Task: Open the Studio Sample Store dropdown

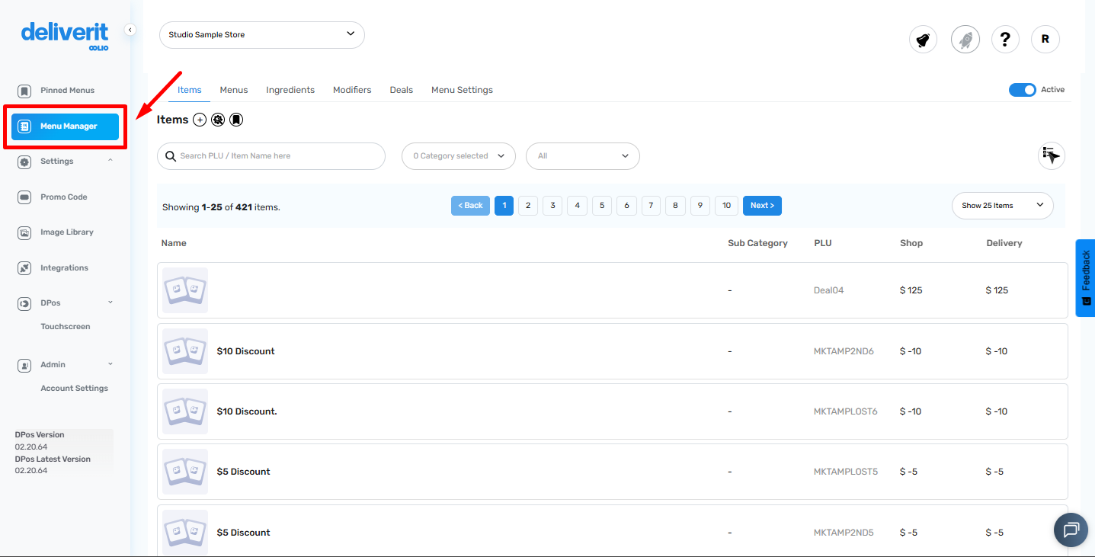Action: pyautogui.click(x=261, y=35)
